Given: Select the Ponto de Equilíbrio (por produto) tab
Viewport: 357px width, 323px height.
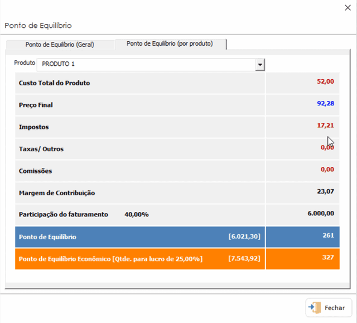Looking at the screenshot, I should click(x=170, y=44).
